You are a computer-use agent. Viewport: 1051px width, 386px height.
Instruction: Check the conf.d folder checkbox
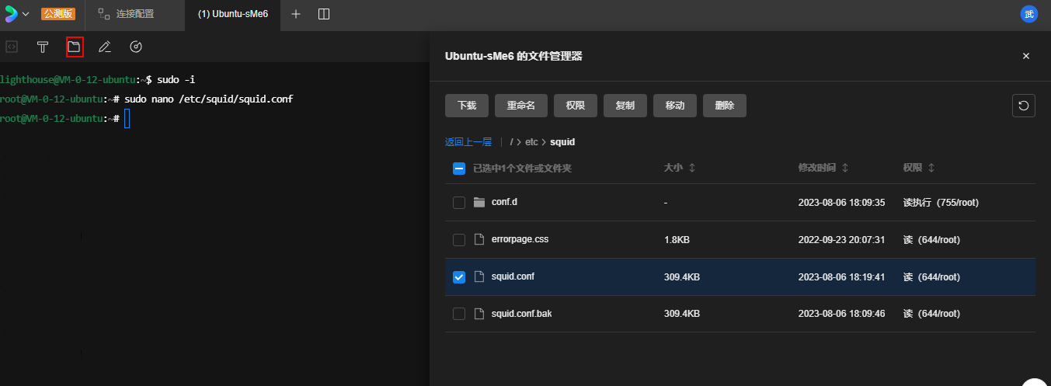click(459, 203)
